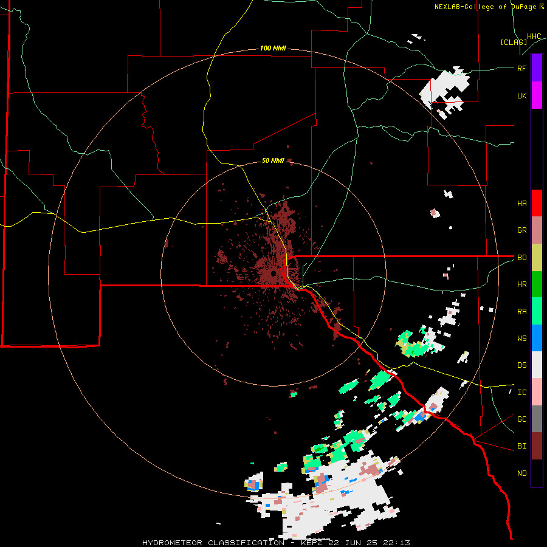Click the blue WS legend swatch

[x=537, y=338]
